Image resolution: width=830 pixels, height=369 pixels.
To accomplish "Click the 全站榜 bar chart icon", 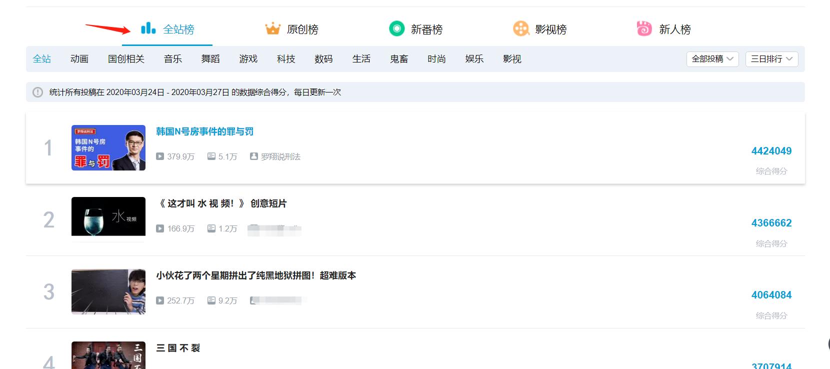I will [148, 28].
